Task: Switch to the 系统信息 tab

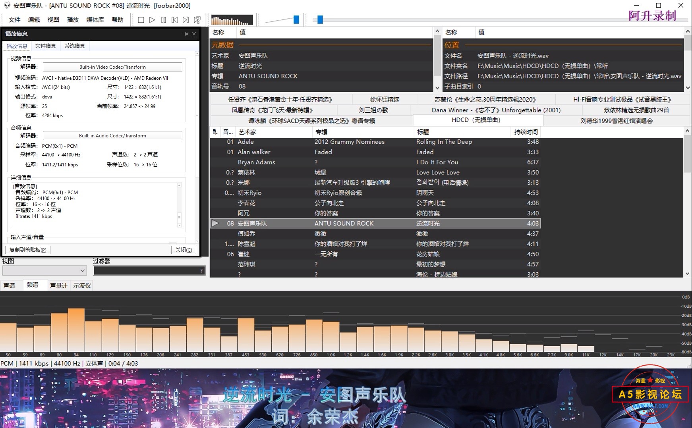Action: (75, 46)
